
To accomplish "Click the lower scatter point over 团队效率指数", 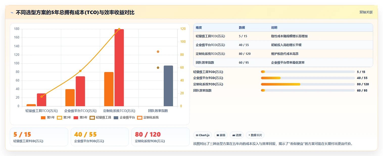I will click(158, 68).
